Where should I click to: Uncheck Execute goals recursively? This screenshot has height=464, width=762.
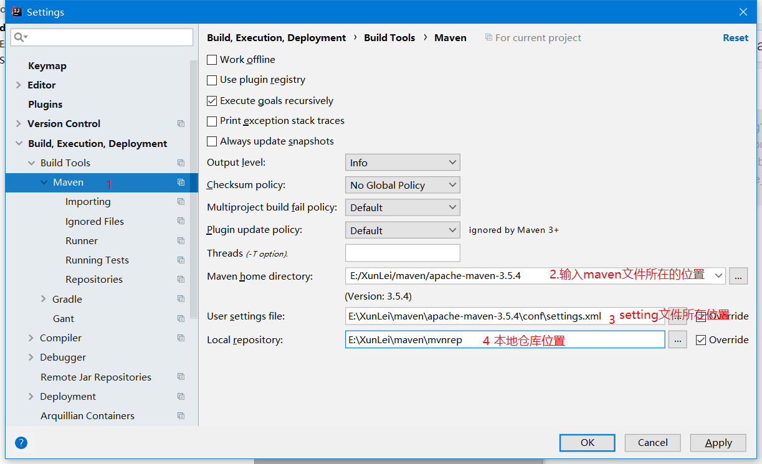coord(212,100)
